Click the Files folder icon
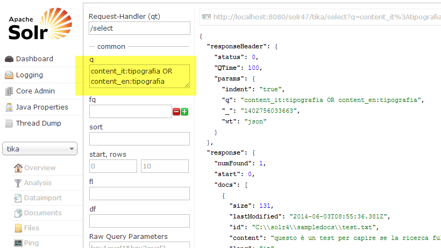 click(18, 228)
